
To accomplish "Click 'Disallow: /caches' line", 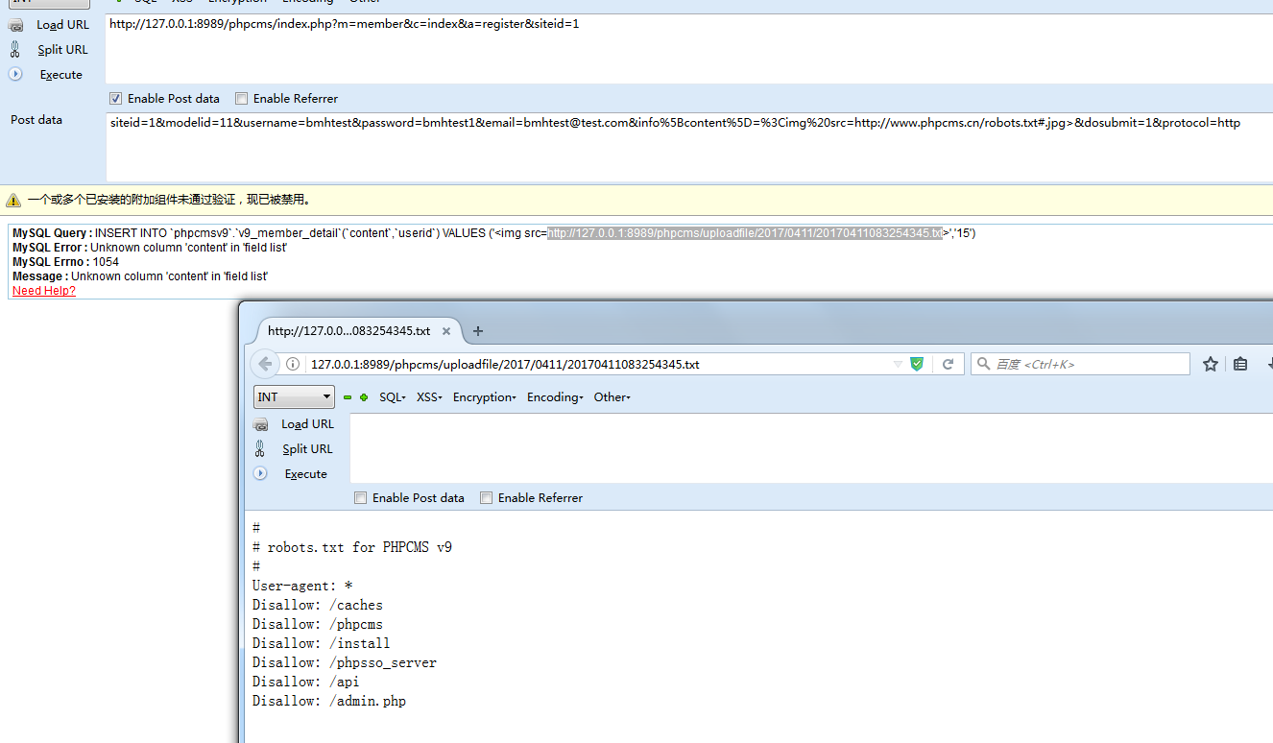I will (318, 605).
